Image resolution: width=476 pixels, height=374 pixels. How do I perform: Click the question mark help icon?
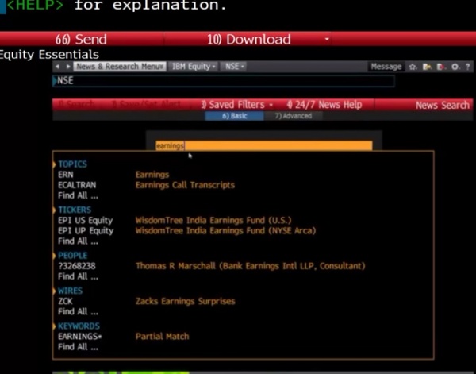click(467, 67)
